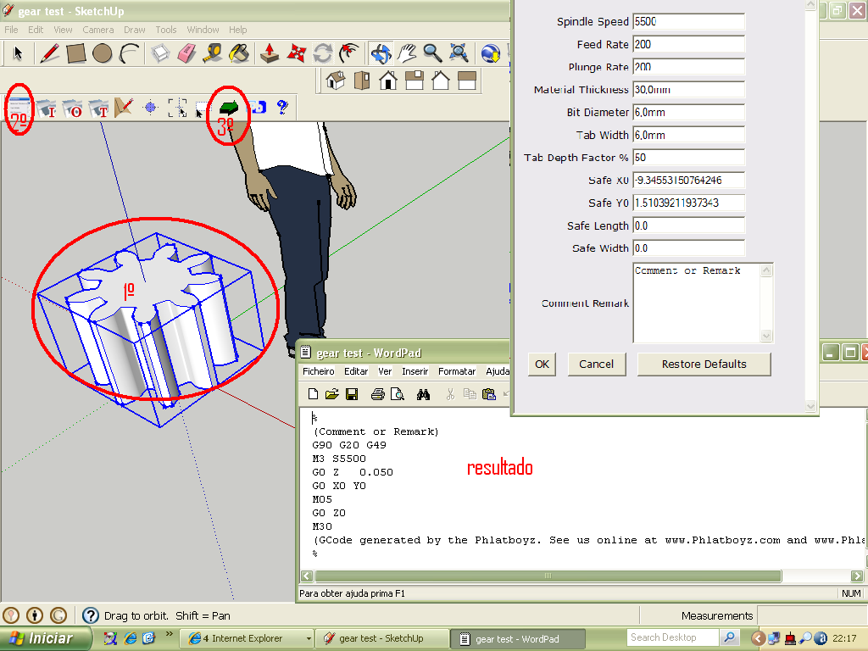Click the Search Desktop field in taskbar

click(x=672, y=637)
